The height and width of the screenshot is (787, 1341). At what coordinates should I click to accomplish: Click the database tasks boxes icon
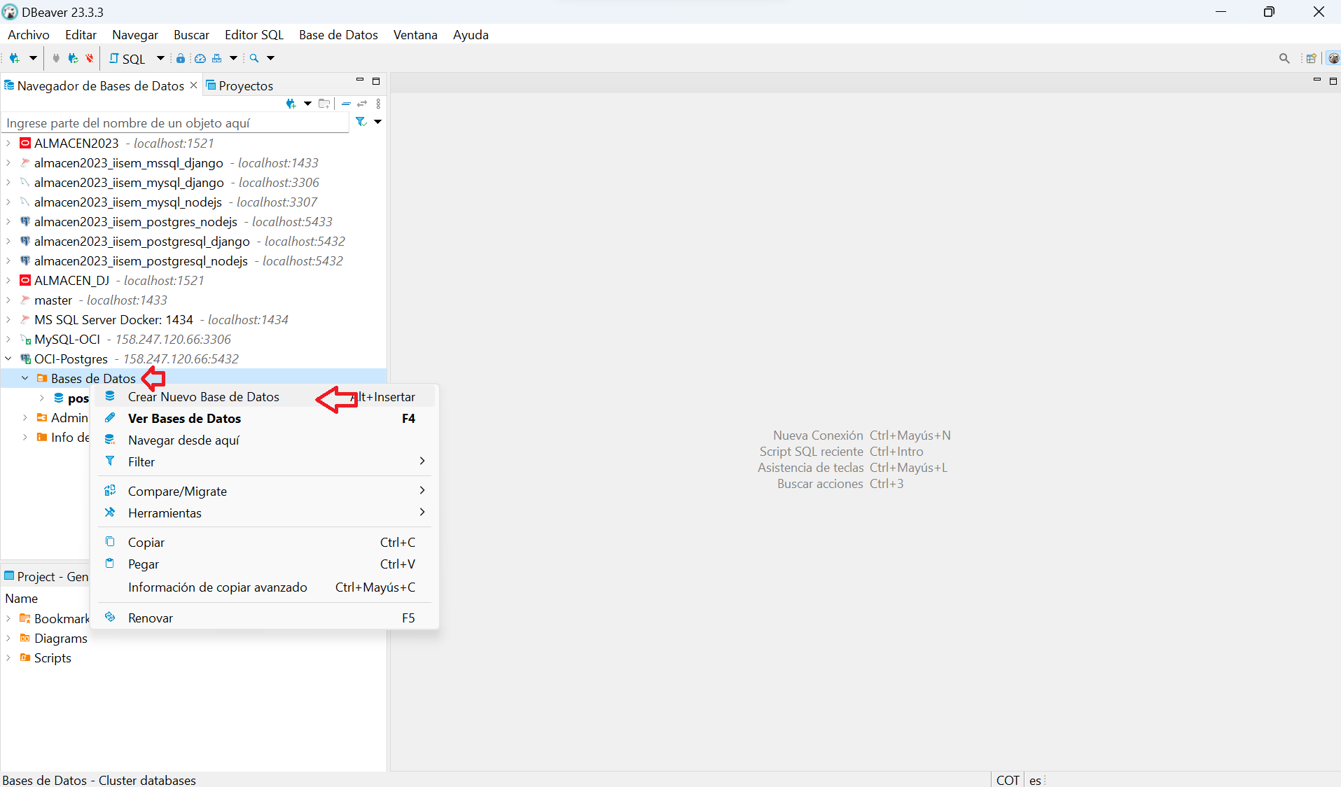217,58
